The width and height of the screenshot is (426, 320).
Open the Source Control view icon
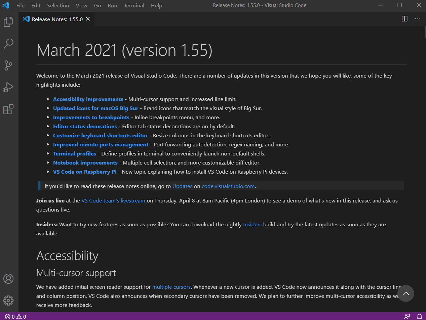(x=8, y=65)
